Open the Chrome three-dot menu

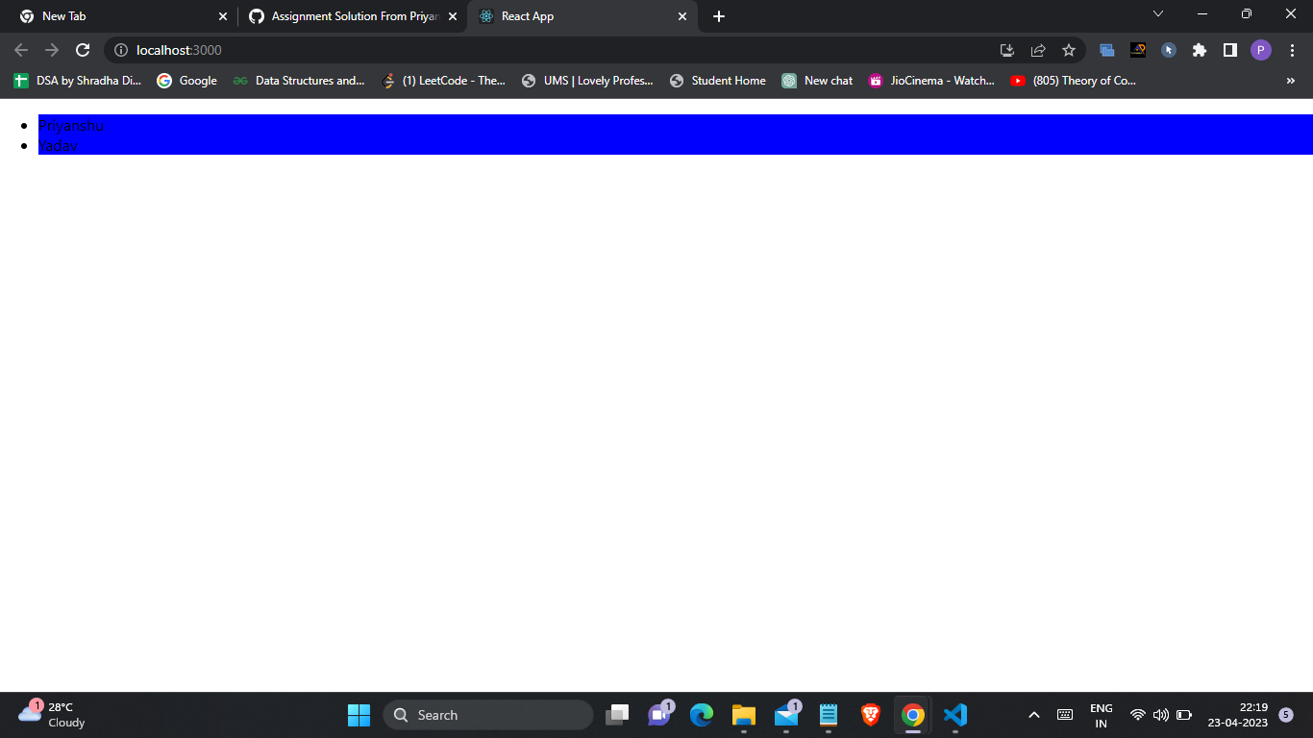point(1292,50)
